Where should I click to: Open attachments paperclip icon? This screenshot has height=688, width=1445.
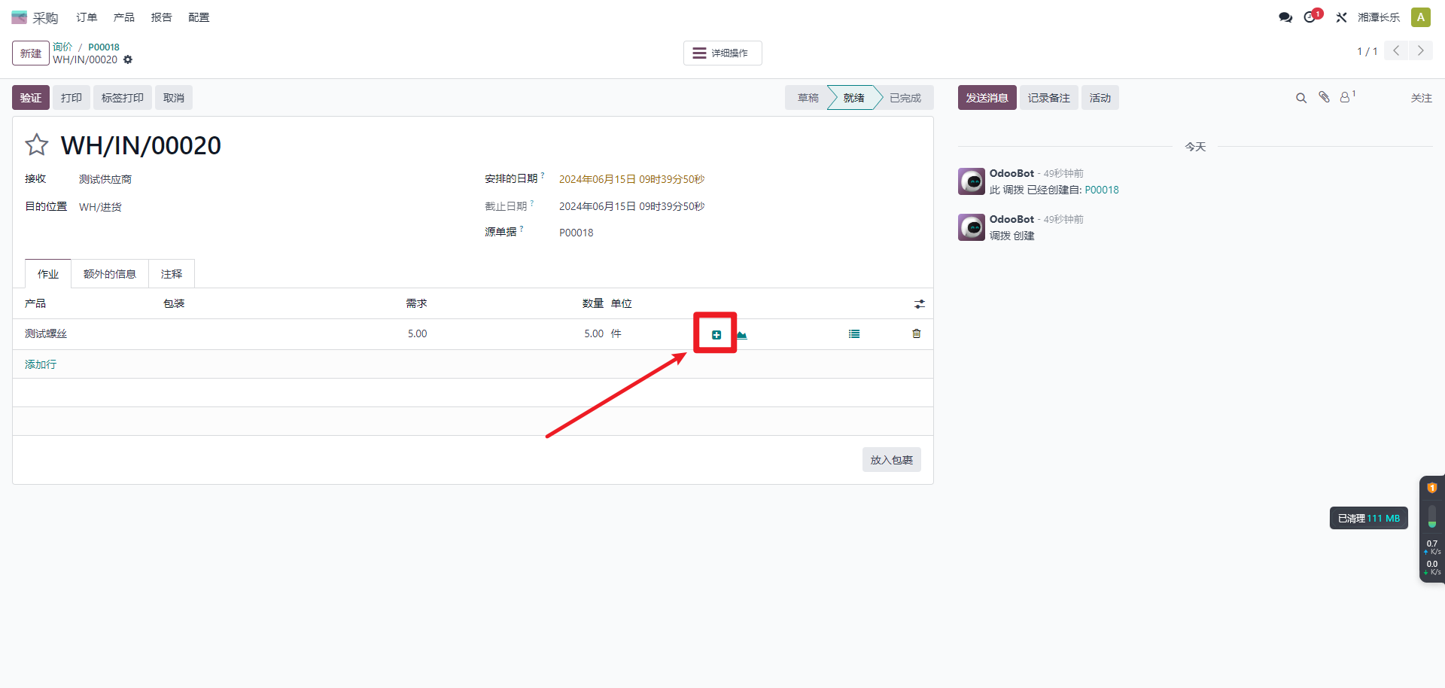click(1324, 97)
